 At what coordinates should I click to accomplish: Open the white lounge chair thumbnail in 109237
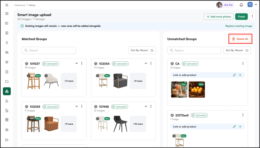pyautogui.click(x=51, y=81)
